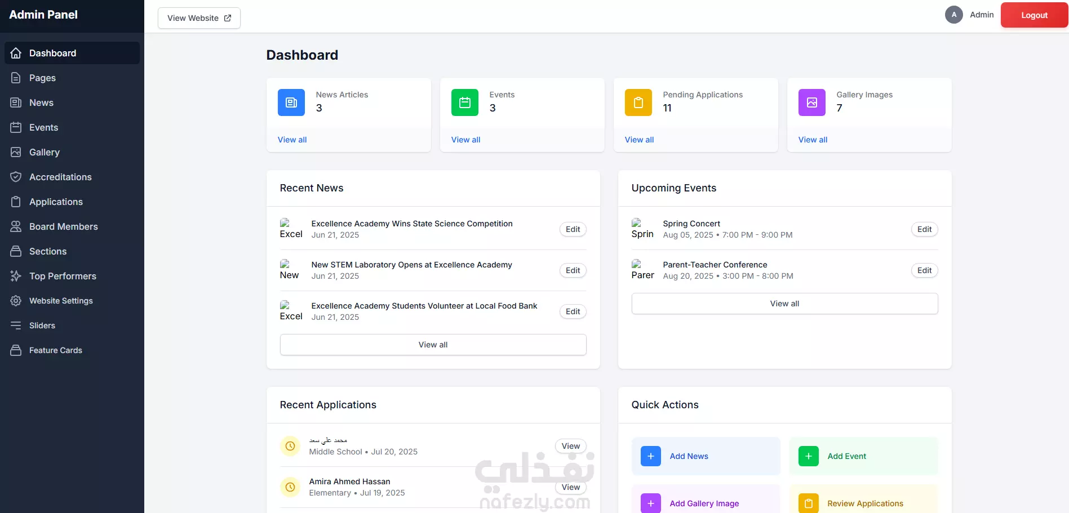This screenshot has width=1069, height=513.
Task: Click the Board Members people icon
Action: tap(16, 226)
